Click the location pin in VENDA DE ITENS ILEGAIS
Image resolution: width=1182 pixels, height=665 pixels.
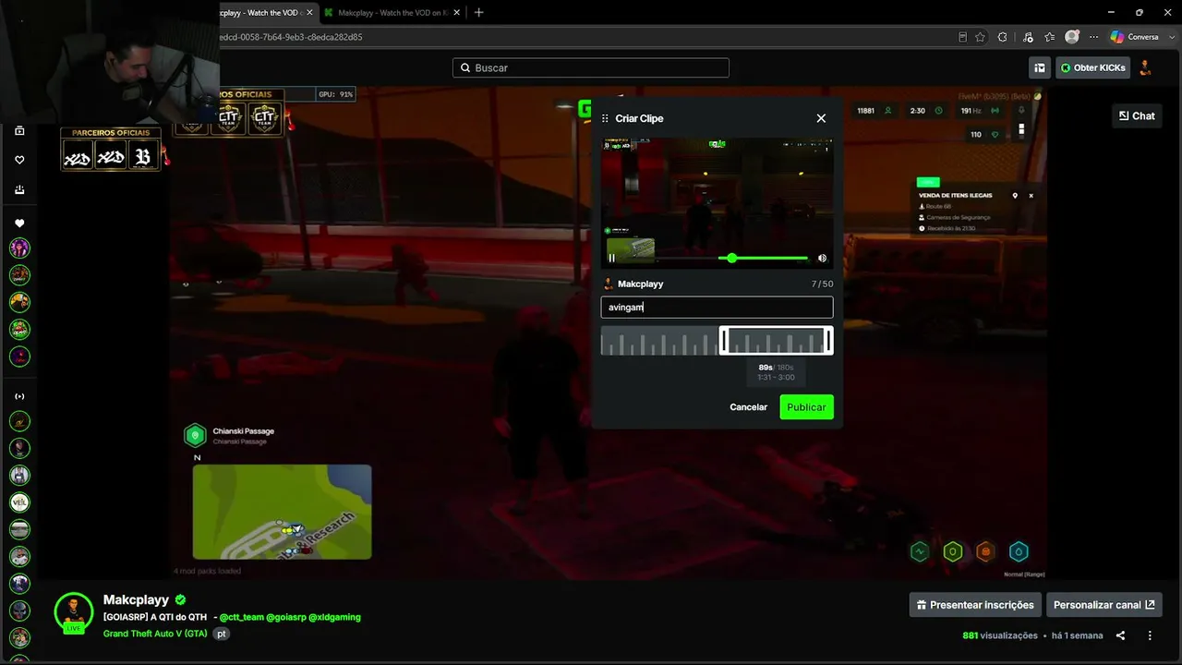pos(1015,196)
